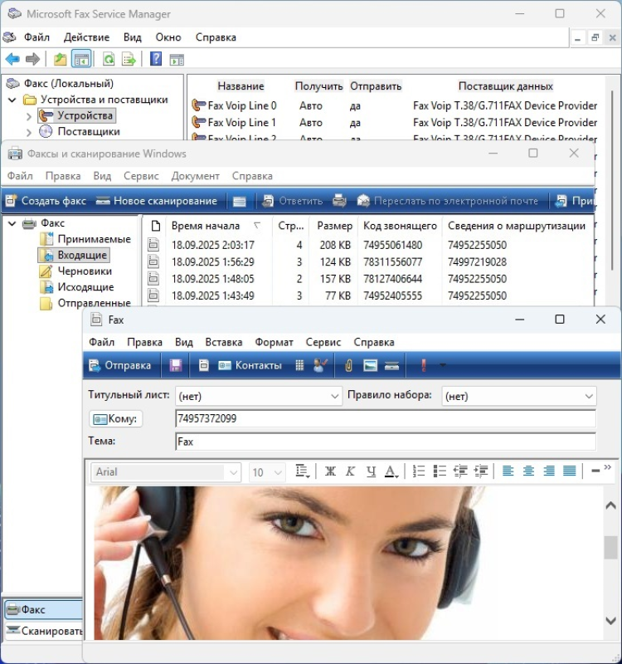The image size is (622, 664).
Task: Open the Титульный лист dropdown
Action: [x=259, y=396]
